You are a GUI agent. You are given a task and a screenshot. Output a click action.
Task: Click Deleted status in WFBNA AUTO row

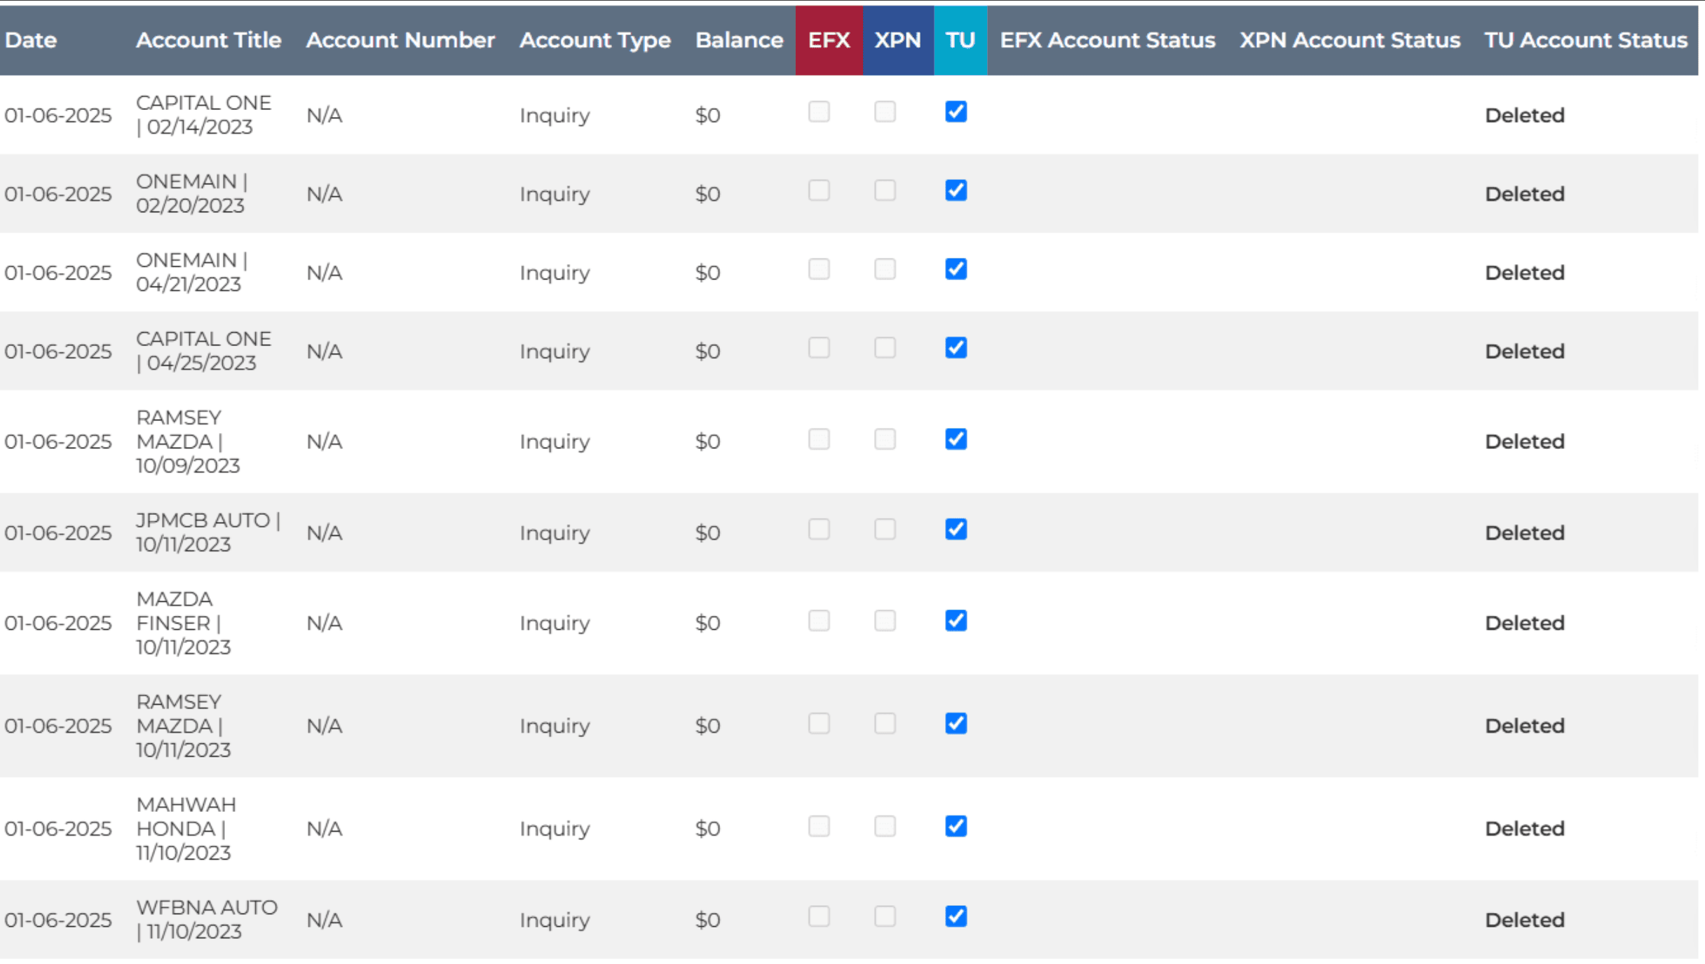click(1525, 920)
